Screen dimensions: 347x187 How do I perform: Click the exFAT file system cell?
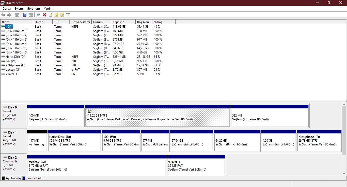tap(75, 70)
